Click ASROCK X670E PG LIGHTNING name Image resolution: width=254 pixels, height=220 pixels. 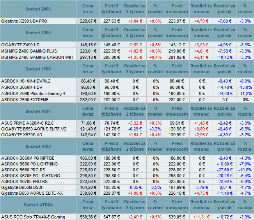[x=30, y=176]
